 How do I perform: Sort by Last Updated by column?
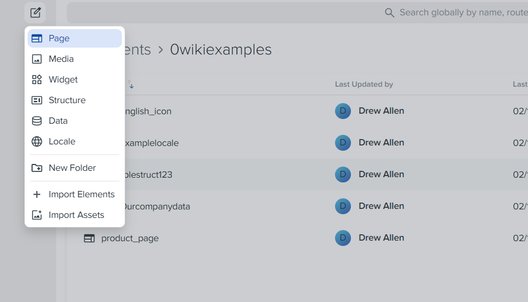point(364,84)
